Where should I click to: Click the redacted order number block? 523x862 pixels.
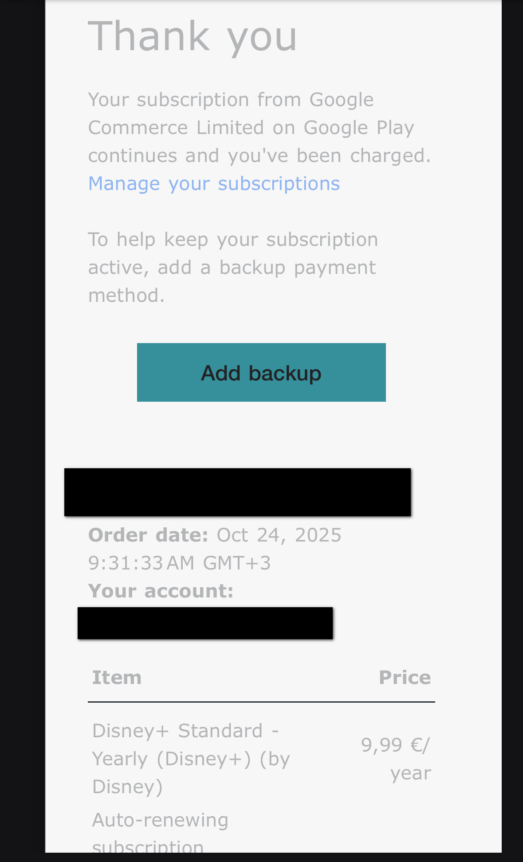point(237,492)
